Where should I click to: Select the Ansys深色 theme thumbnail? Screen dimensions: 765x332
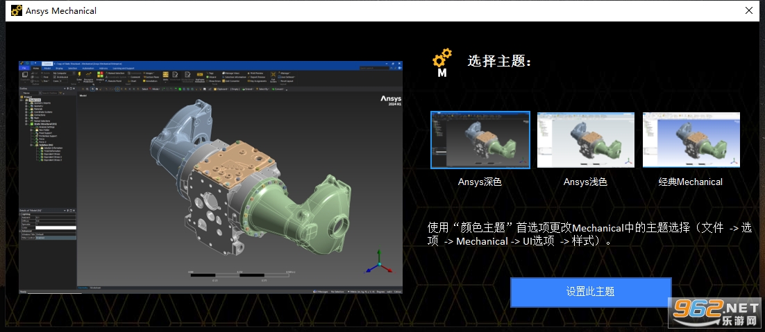point(480,140)
